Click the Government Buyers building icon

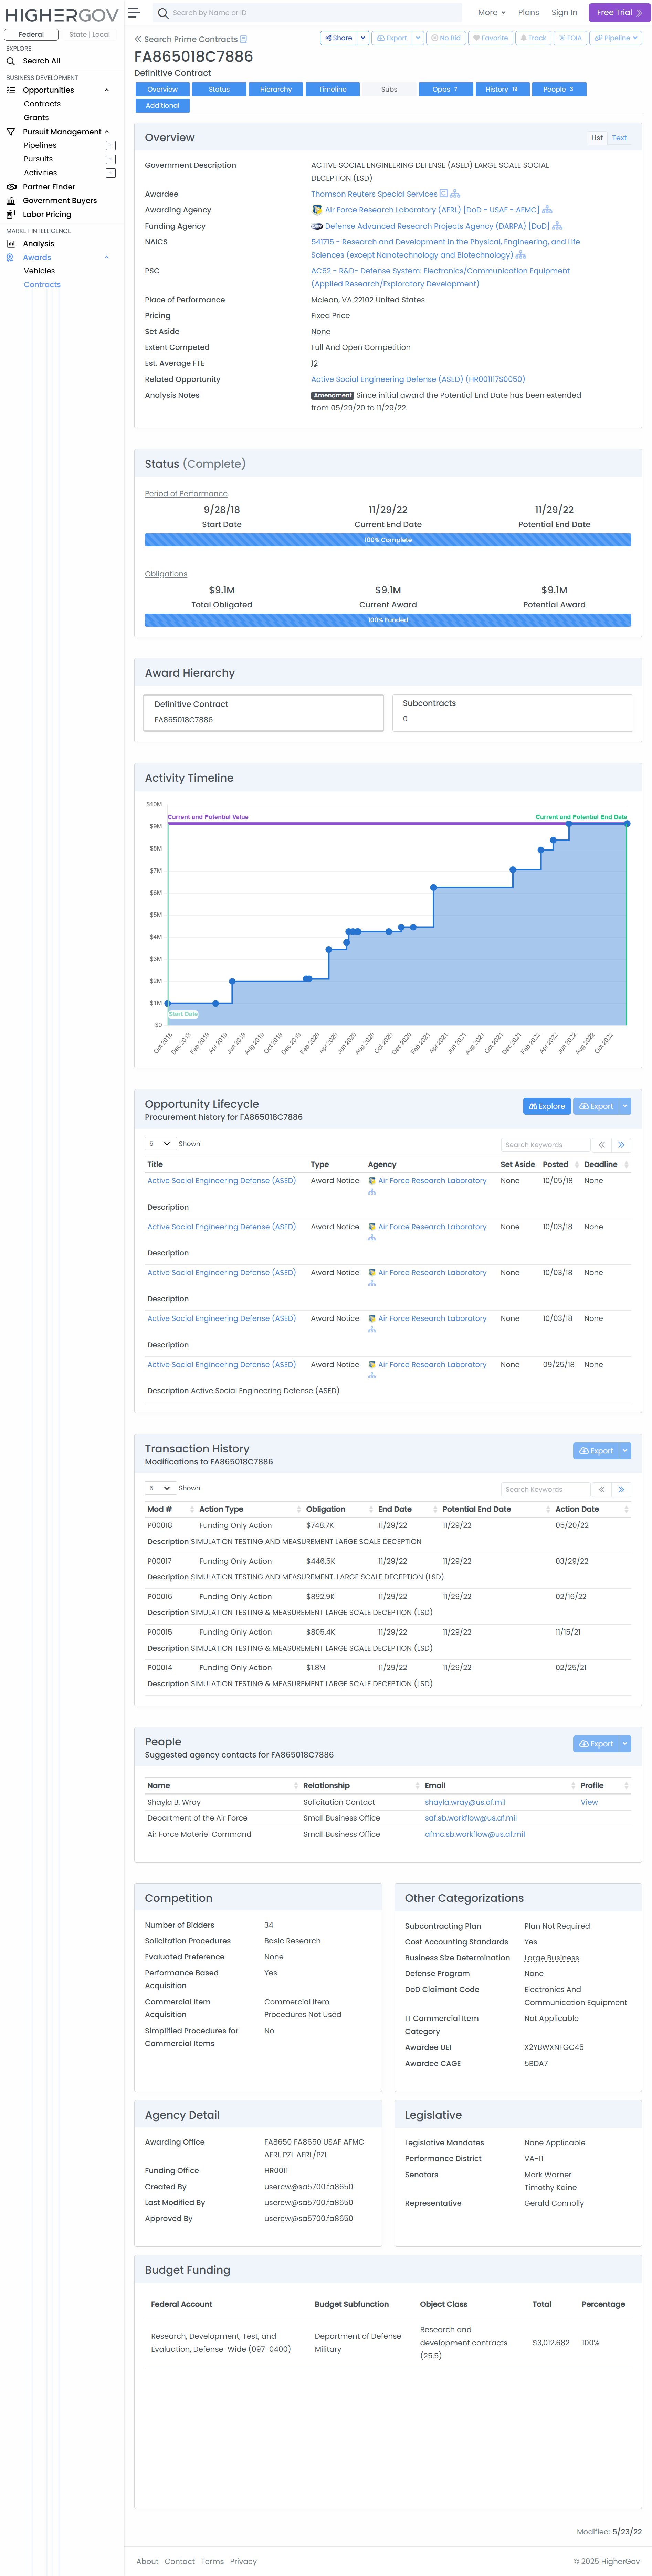(11, 201)
